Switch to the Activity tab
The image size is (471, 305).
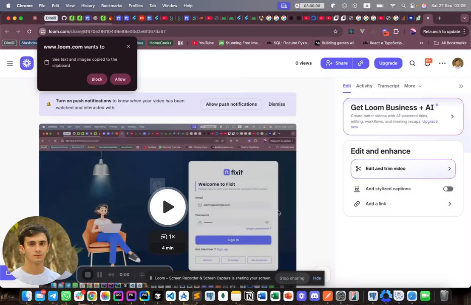tap(364, 86)
